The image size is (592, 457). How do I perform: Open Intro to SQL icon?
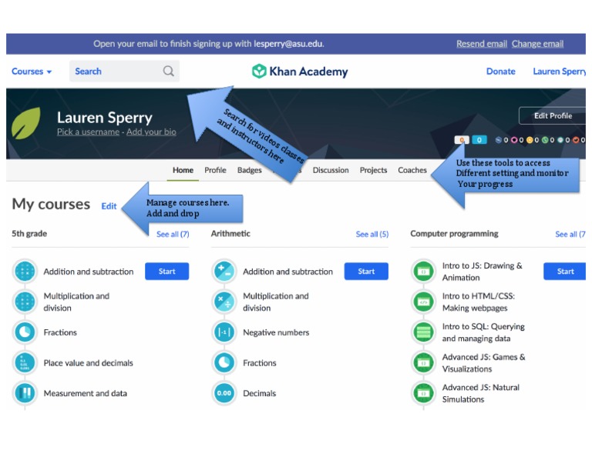(x=424, y=332)
